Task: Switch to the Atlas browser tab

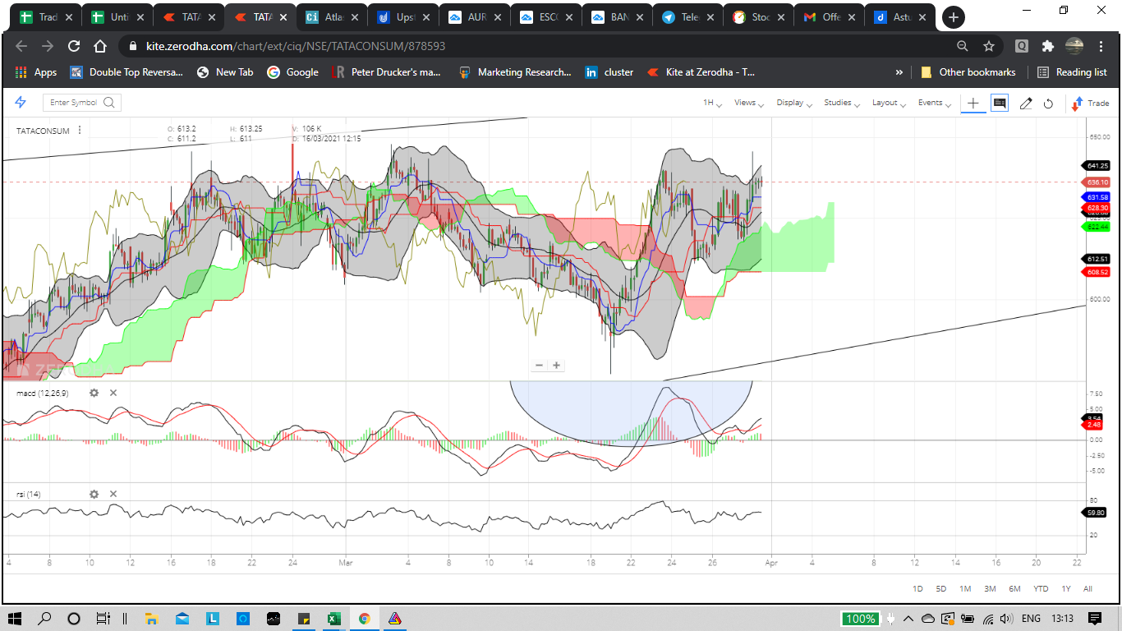Action: [x=330, y=16]
